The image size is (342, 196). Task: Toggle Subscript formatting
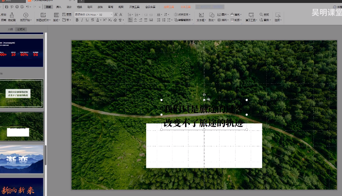tap(110, 20)
